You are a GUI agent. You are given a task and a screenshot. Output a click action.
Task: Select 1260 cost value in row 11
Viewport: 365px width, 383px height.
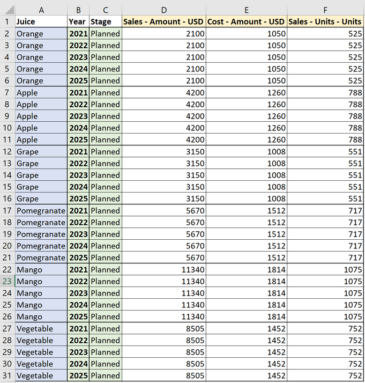[x=247, y=139]
